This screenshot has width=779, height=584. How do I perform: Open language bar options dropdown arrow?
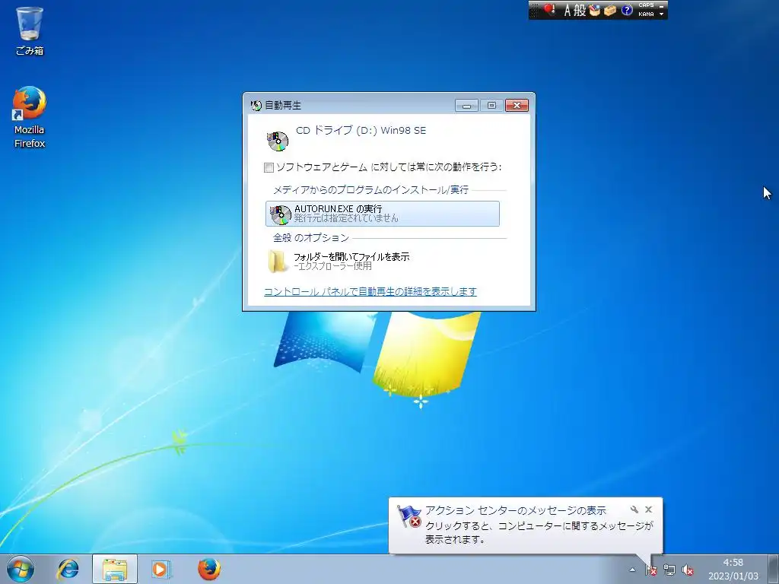[x=661, y=14]
